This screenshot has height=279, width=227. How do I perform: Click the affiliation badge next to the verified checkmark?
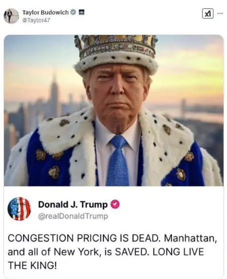pyautogui.click(x=81, y=12)
